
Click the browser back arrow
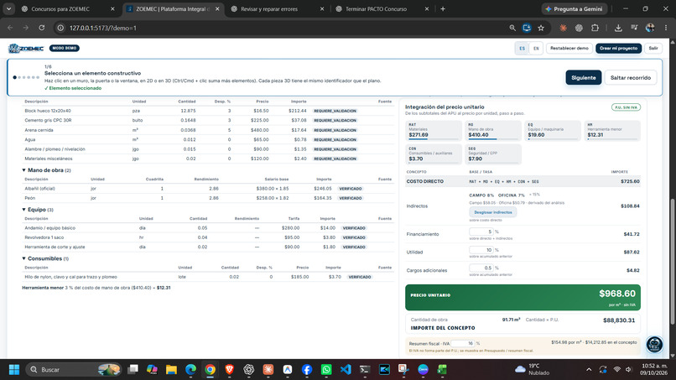10,28
